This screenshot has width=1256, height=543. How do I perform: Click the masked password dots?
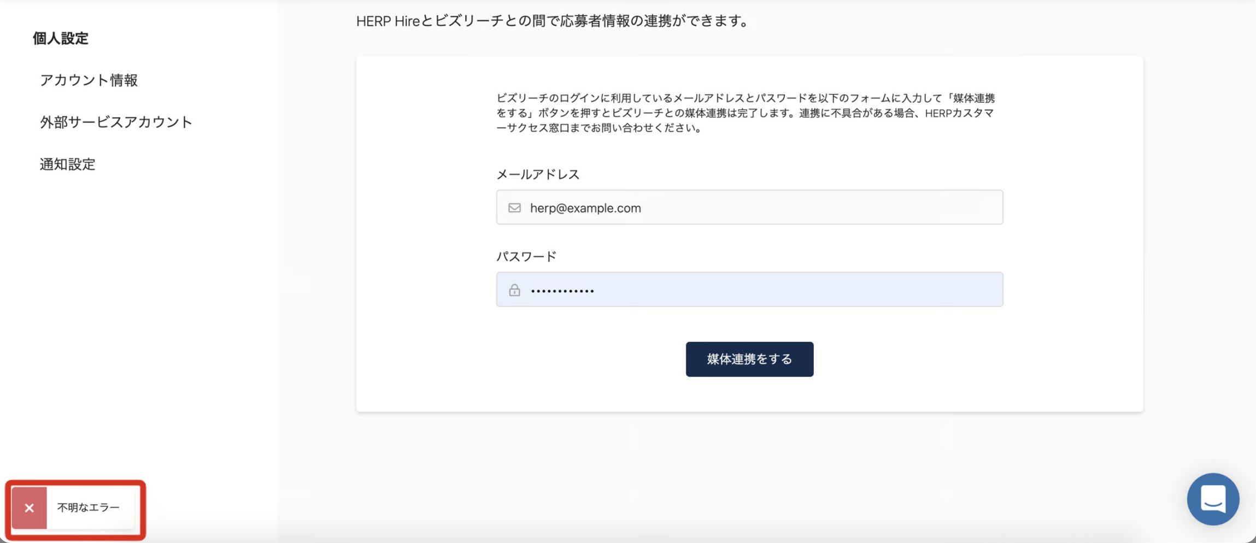(x=562, y=291)
